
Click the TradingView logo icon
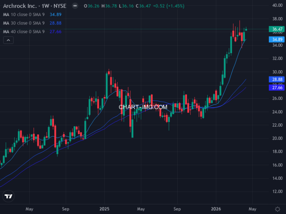9,196
